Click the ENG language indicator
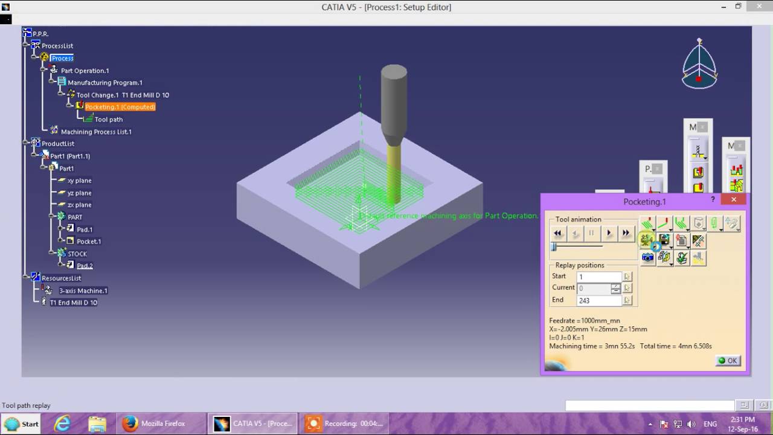 click(x=710, y=424)
